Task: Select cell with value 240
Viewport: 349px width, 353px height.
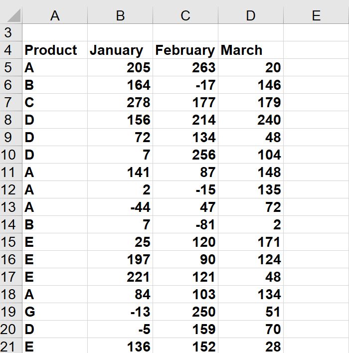Action: 251,120
